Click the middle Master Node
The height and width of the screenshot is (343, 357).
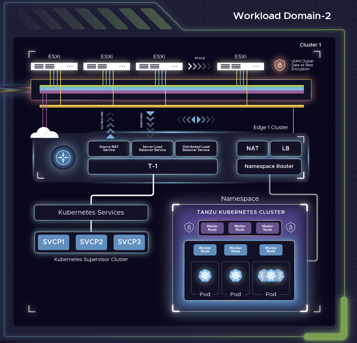(x=240, y=228)
